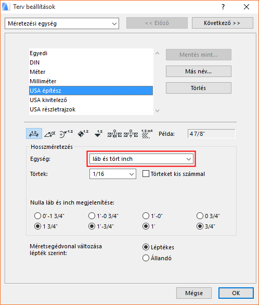This screenshot has height=305, width=259.
Task: Select Egyedi in the list
Action: 91,53
